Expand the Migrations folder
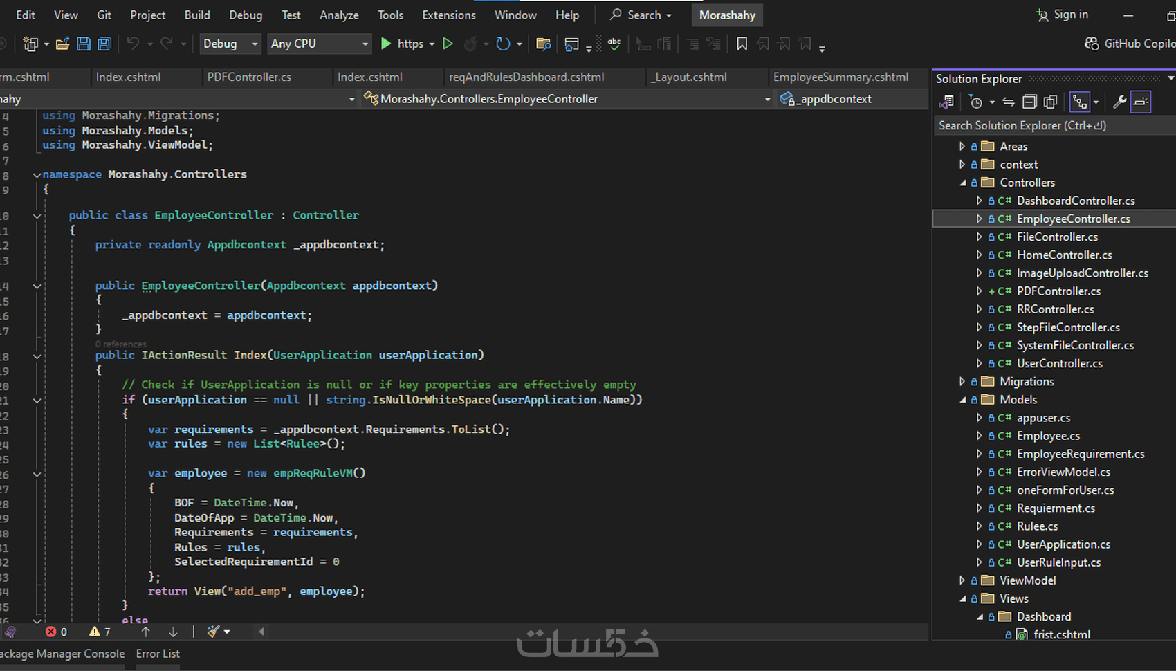 (x=962, y=381)
